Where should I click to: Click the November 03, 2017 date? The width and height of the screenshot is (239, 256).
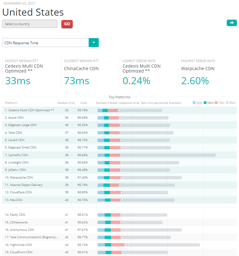tap(19, 3)
